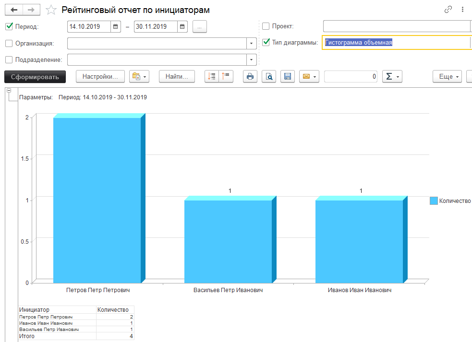Open the sum (Σ) dropdown menu
This screenshot has height=342, width=472.
coord(391,76)
